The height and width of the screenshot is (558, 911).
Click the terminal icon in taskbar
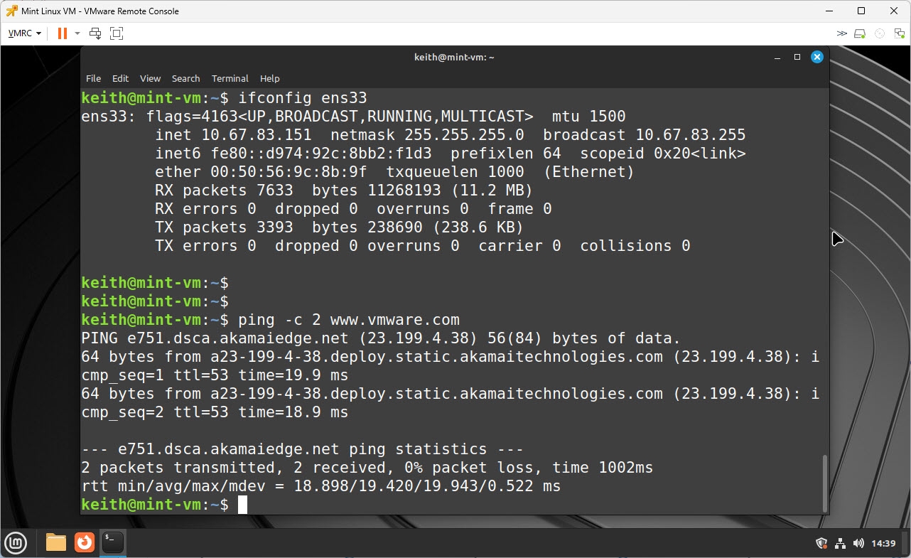(x=113, y=543)
